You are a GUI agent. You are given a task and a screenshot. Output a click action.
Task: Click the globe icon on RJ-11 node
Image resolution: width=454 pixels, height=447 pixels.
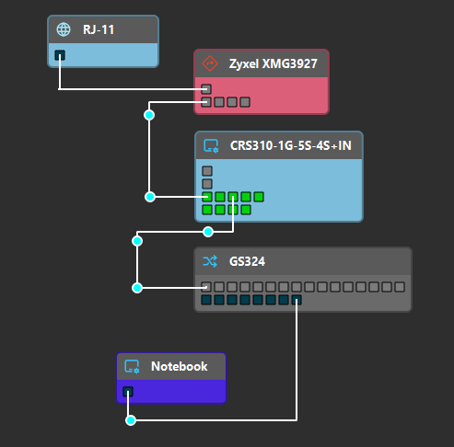(64, 29)
